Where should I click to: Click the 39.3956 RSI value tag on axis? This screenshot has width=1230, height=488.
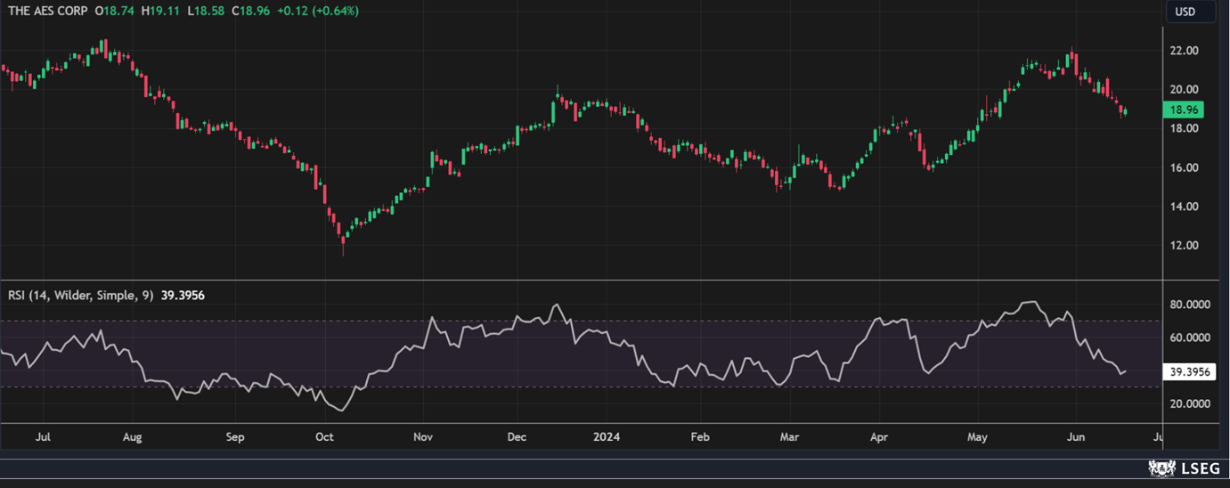[1190, 372]
